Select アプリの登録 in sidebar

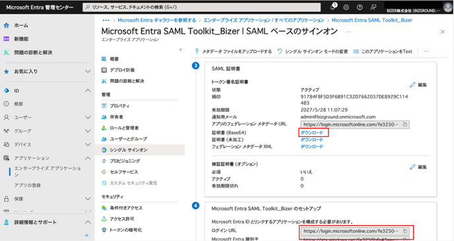click(x=28, y=185)
